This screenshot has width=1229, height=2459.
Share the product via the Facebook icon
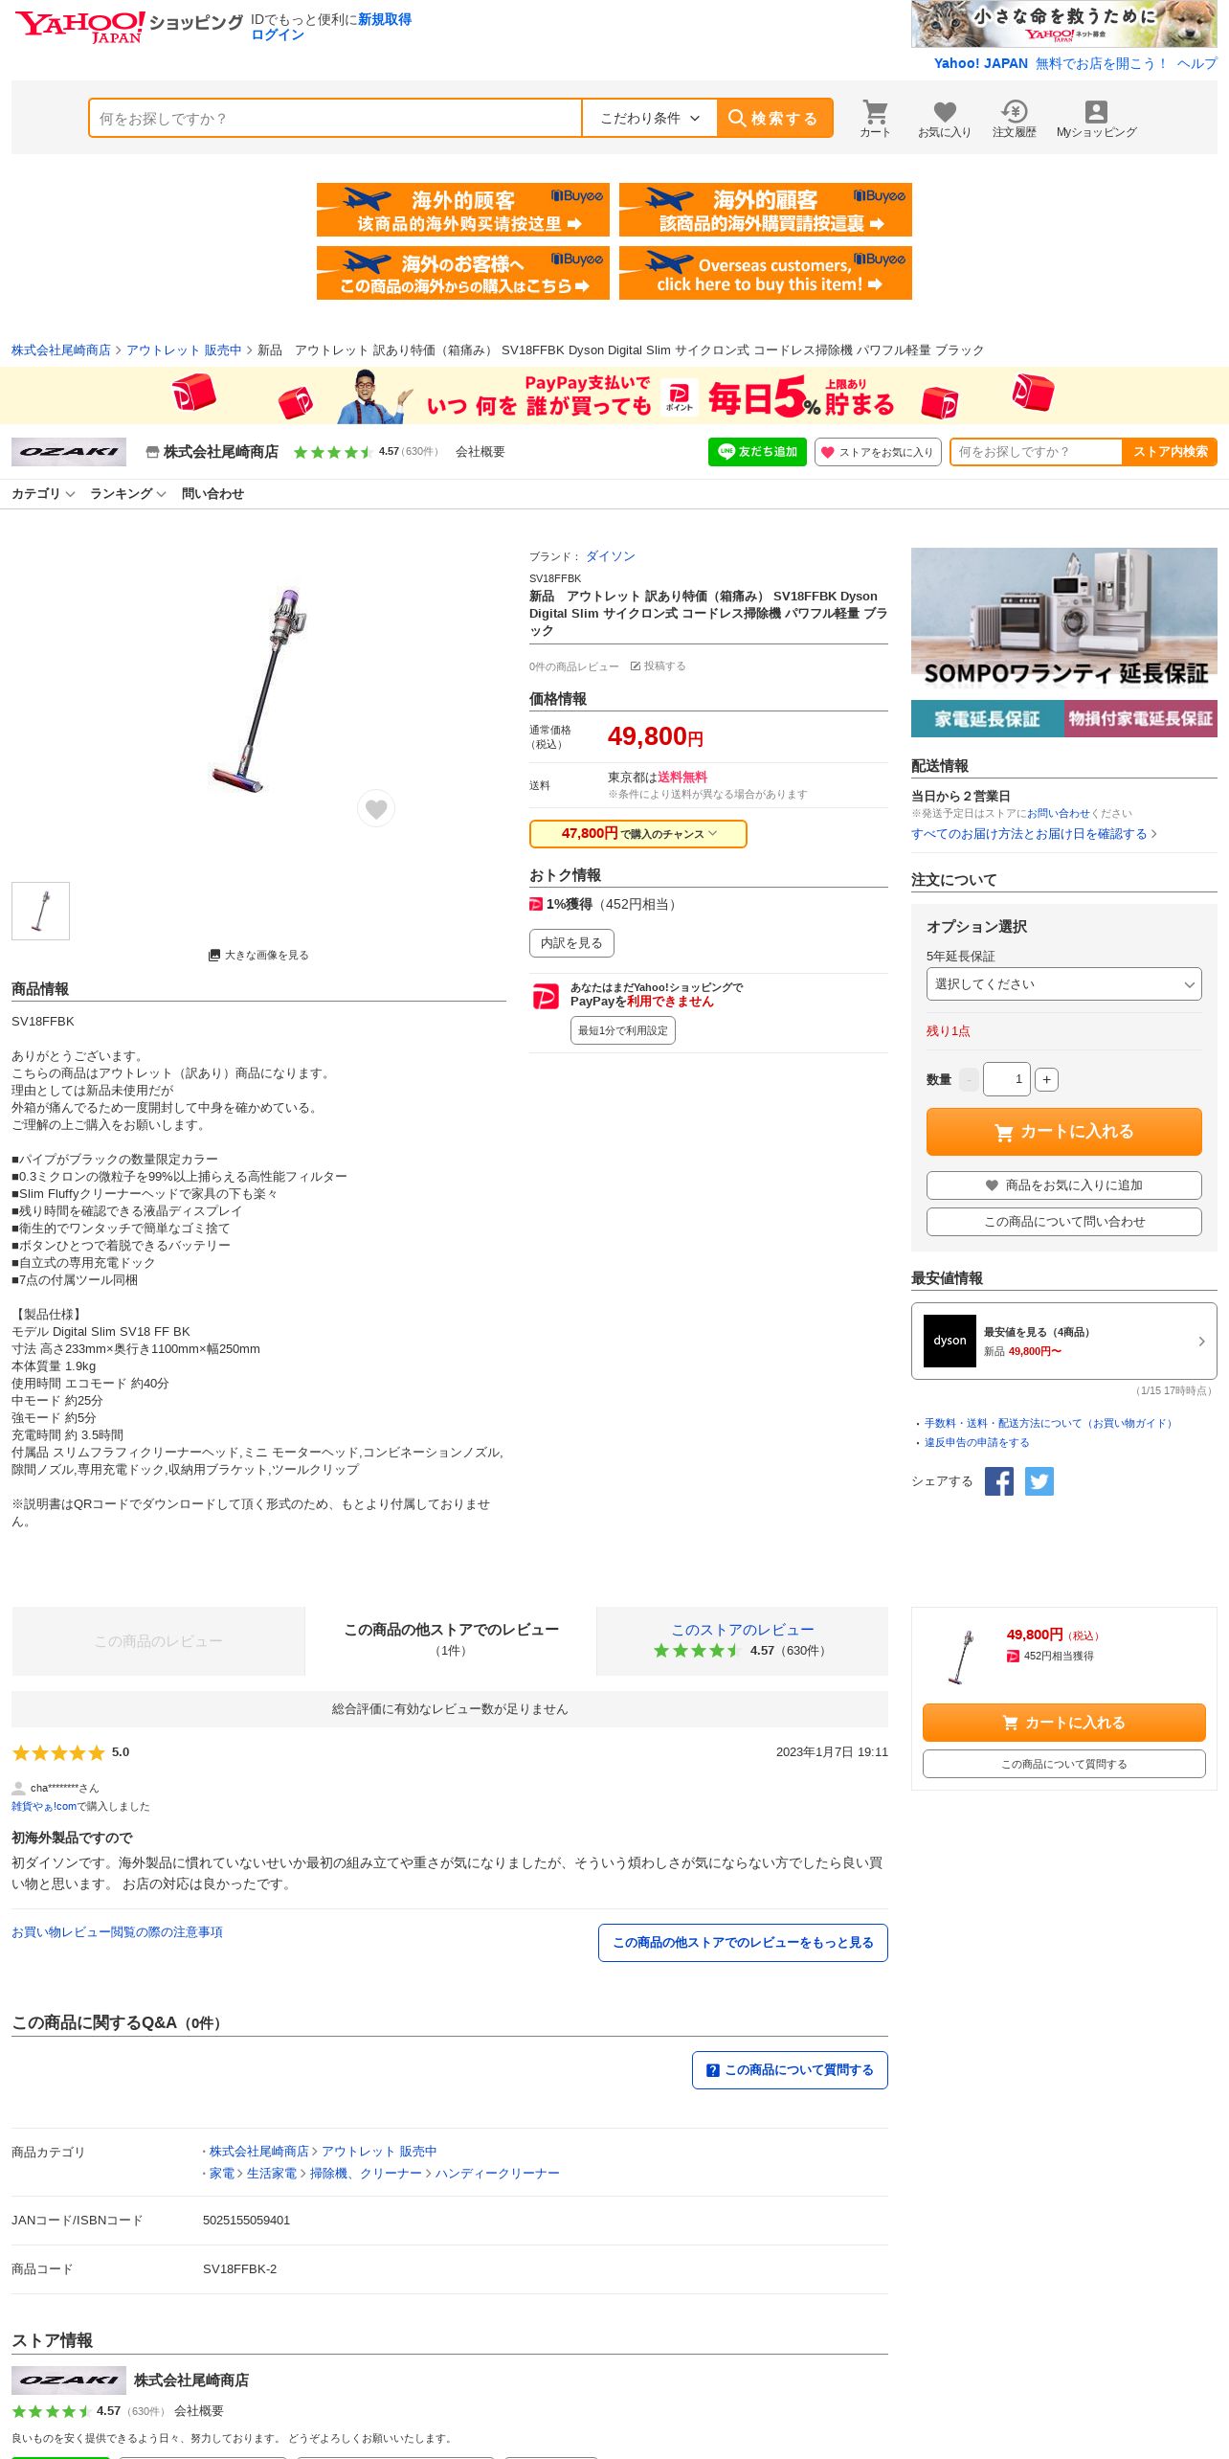click(998, 1481)
